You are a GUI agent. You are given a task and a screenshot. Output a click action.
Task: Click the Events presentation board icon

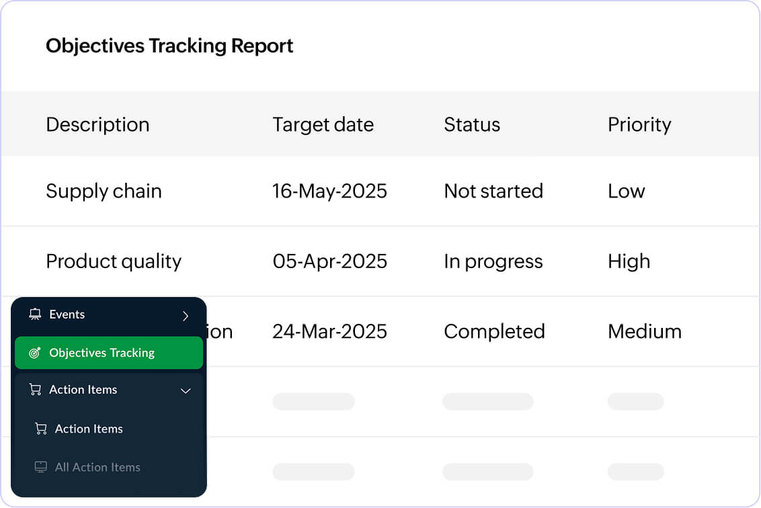point(35,314)
